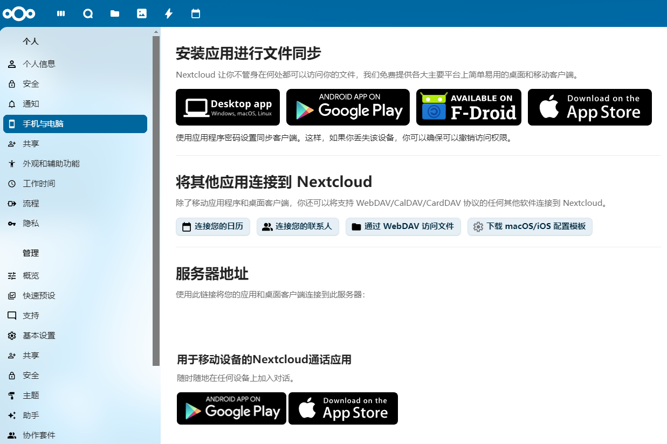667x444 pixels.
Task: Open the top App Store download badge
Action: [x=589, y=107]
